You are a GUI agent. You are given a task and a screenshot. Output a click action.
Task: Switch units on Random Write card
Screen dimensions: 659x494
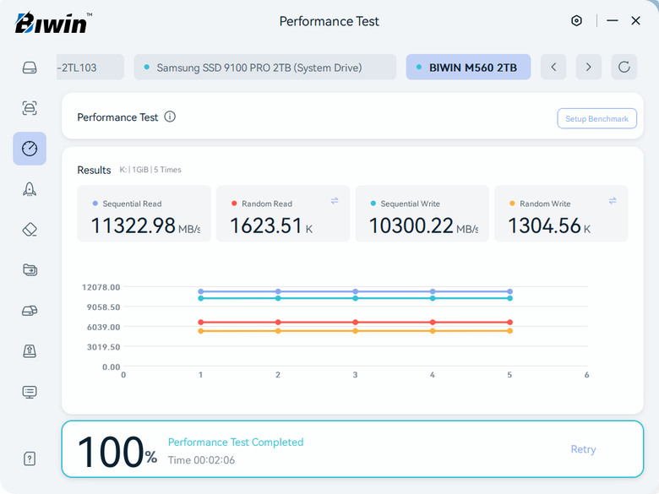(x=613, y=201)
